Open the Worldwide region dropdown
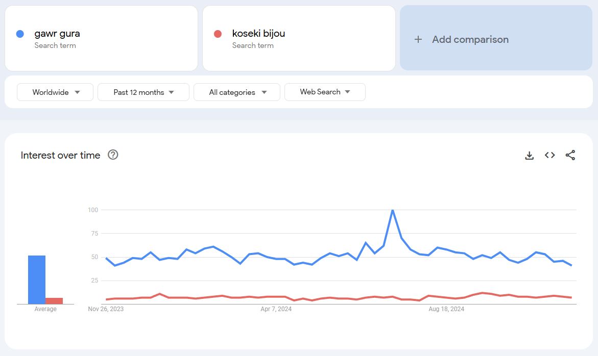 55,92
